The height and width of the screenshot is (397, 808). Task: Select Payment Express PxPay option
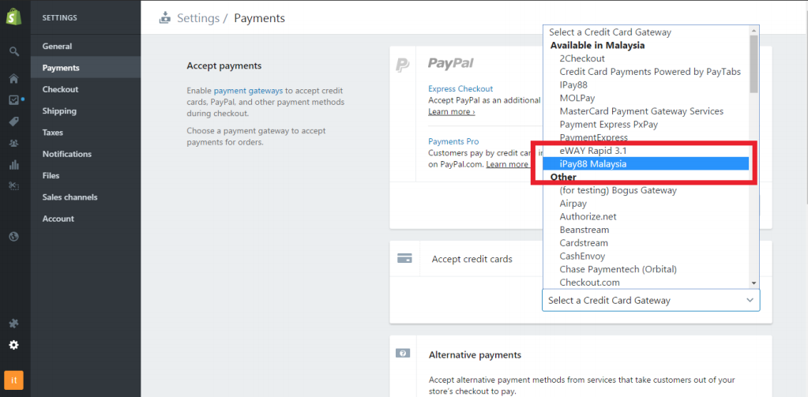click(x=646, y=124)
